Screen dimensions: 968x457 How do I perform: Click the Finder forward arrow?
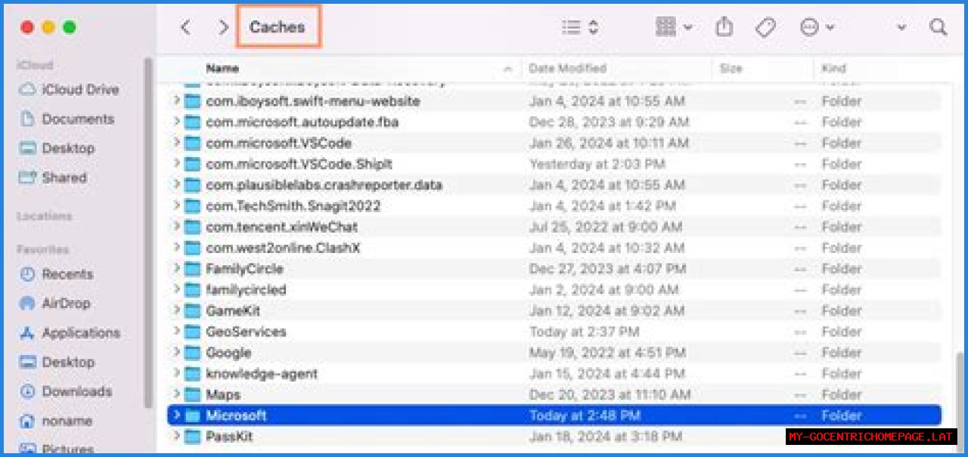(x=223, y=28)
